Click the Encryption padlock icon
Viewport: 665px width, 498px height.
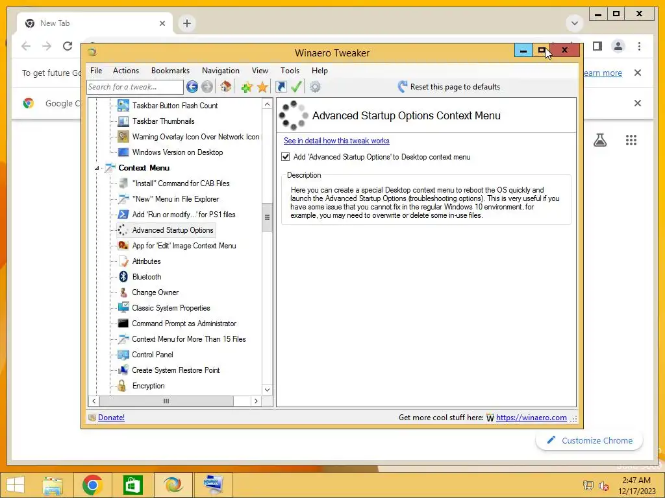pyautogui.click(x=122, y=385)
